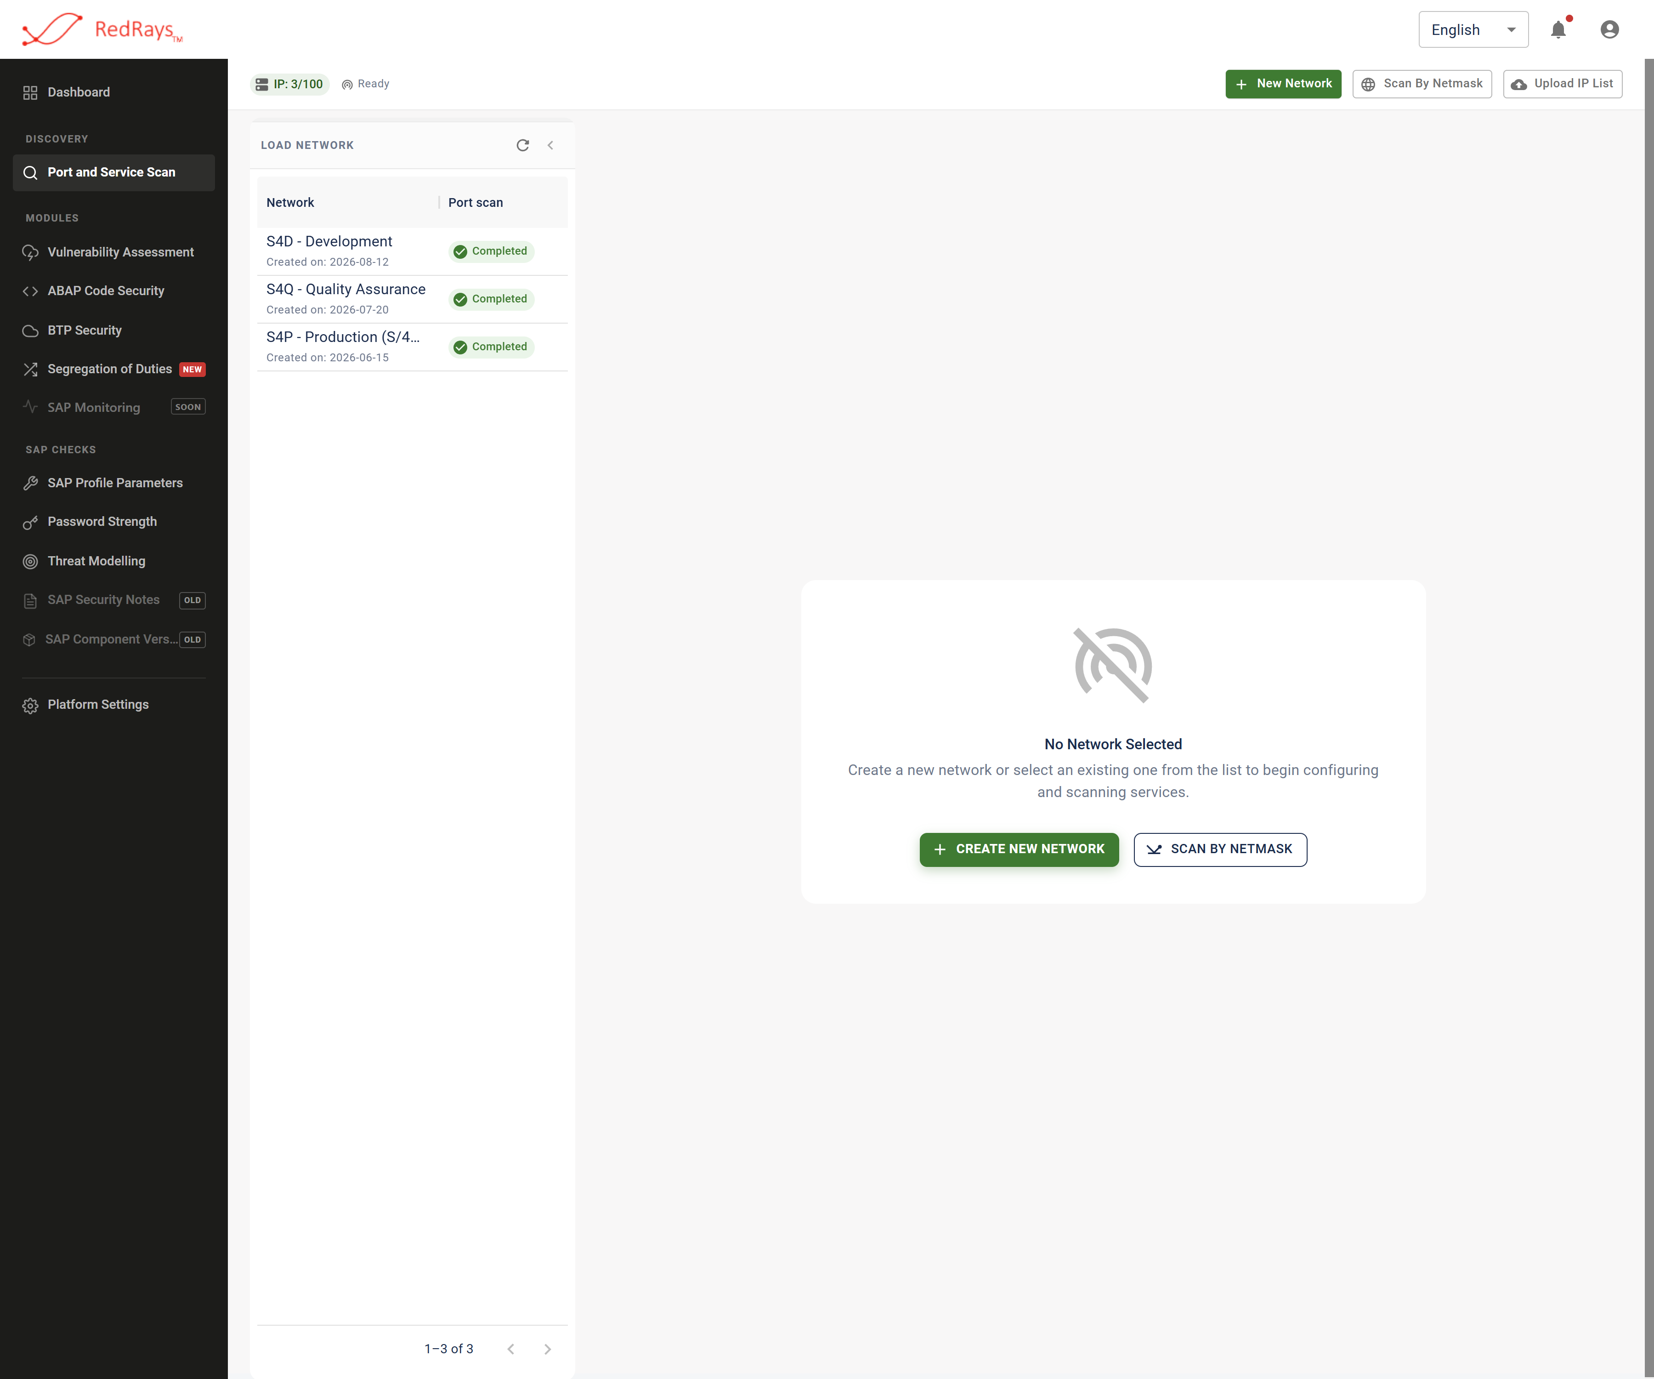This screenshot has width=1654, height=1379.
Task: Select the S4Q - Quality Assurance network
Action: 413,299
